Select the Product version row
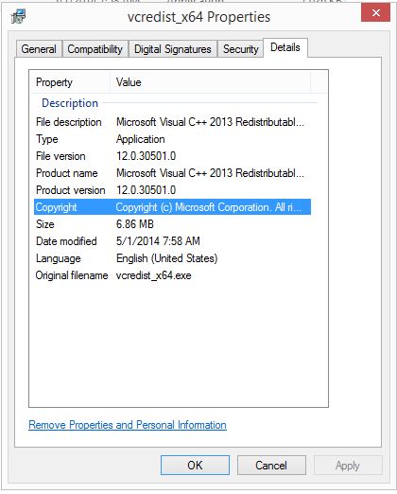Image resolution: width=397 pixels, height=494 pixels. pos(172,190)
